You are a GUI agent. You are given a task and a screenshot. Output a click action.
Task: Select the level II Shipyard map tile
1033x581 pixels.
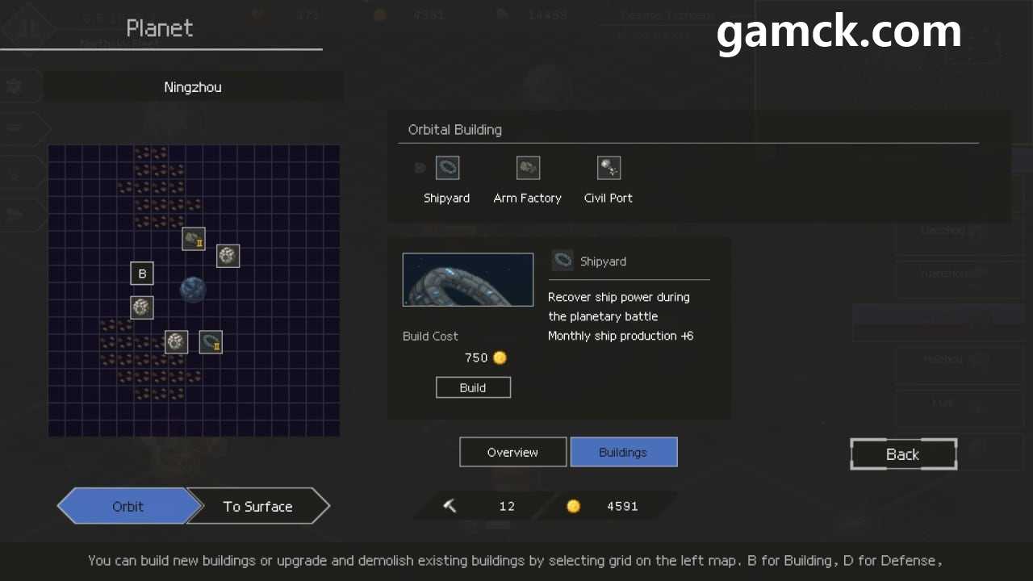[x=211, y=342]
